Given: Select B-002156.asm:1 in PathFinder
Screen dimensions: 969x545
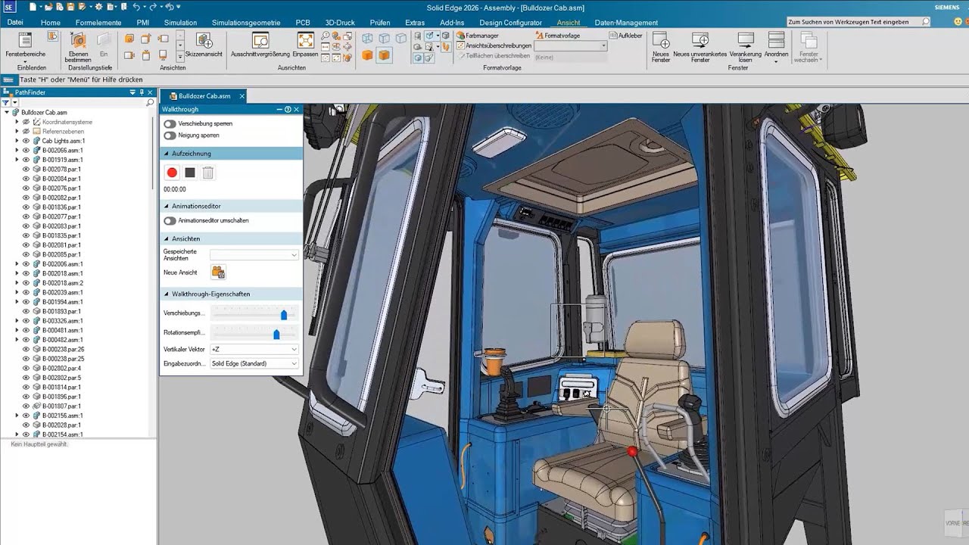Looking at the screenshot, I should (x=62, y=416).
